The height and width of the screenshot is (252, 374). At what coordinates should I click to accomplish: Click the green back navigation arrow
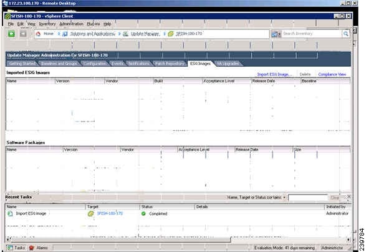[x=11, y=34]
